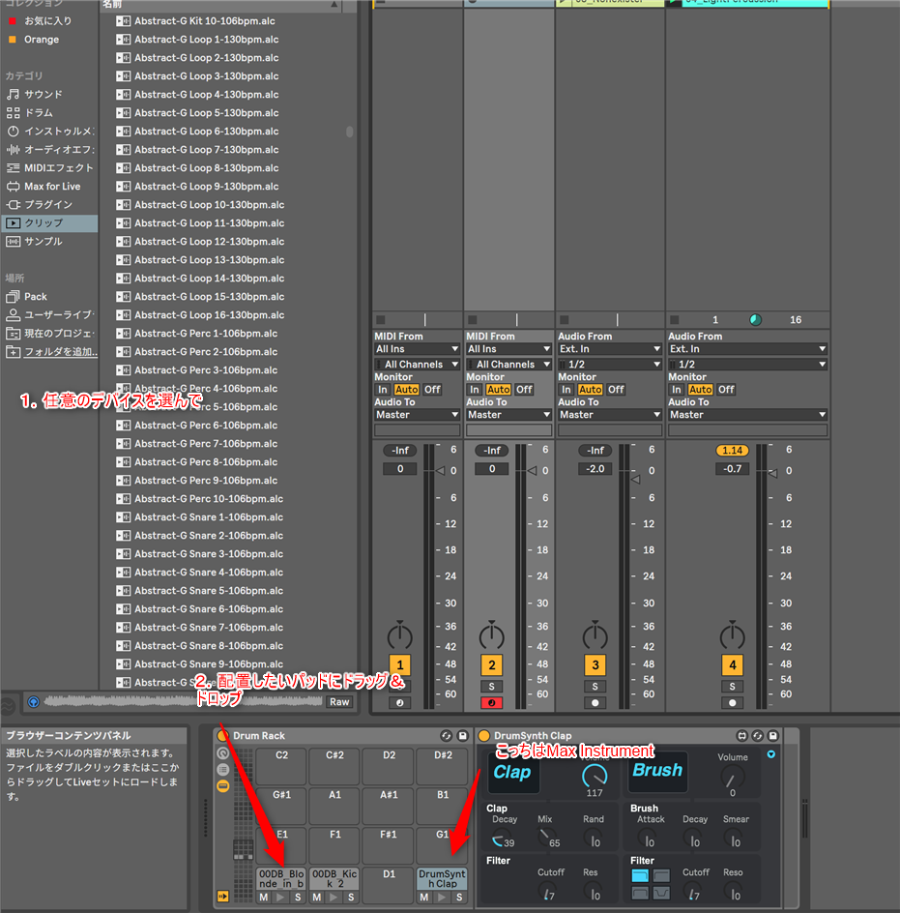The width and height of the screenshot is (900, 913).
Task: Select the サンプル (Samples) category in browser
Action: tap(44, 242)
